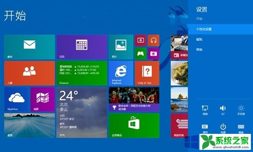Open the green Xbox Games tile
The height and width of the screenshot is (152, 253).
(140, 54)
